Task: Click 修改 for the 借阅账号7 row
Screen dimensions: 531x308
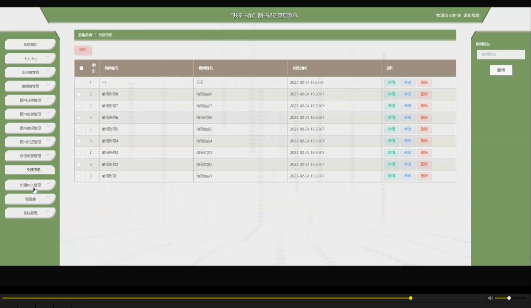Action: tap(408, 106)
